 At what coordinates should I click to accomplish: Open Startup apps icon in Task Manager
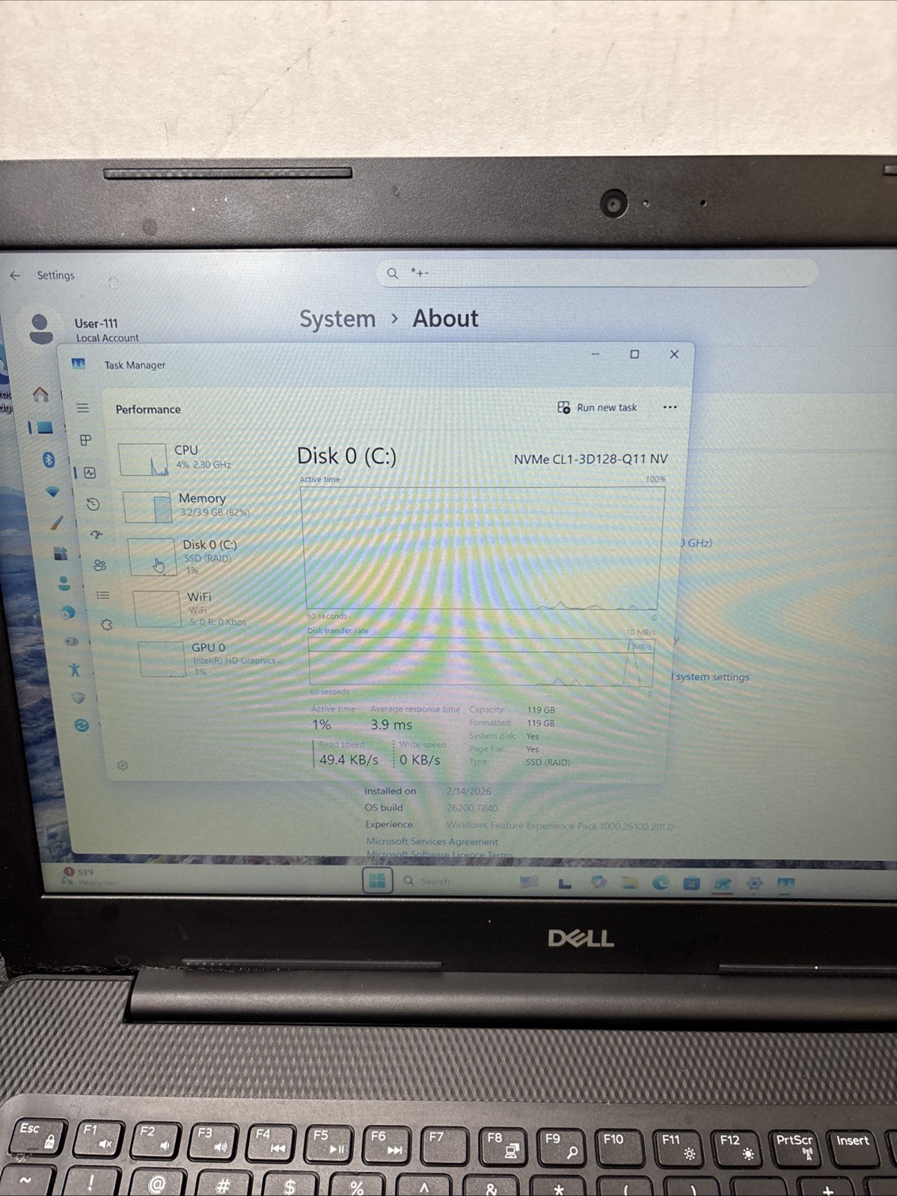(97, 534)
